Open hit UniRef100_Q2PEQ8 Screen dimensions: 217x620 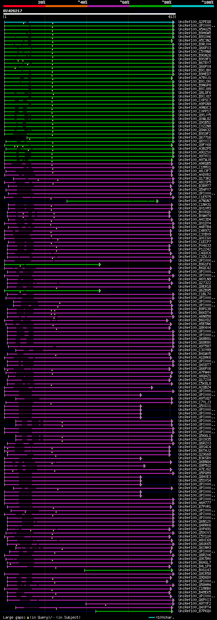click(195, 22)
